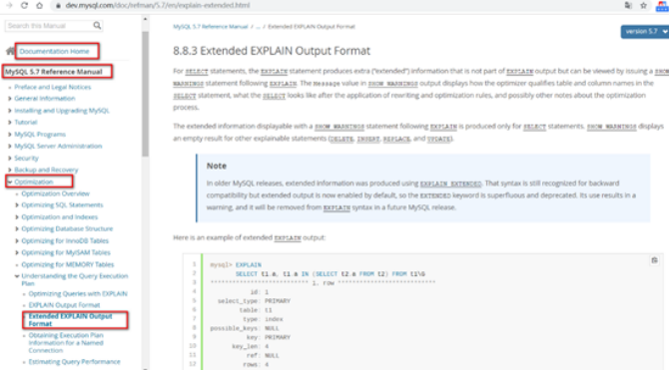Collapse Understanding the Query Execution Plan arrow
The height and width of the screenshot is (370, 669).
point(17,276)
